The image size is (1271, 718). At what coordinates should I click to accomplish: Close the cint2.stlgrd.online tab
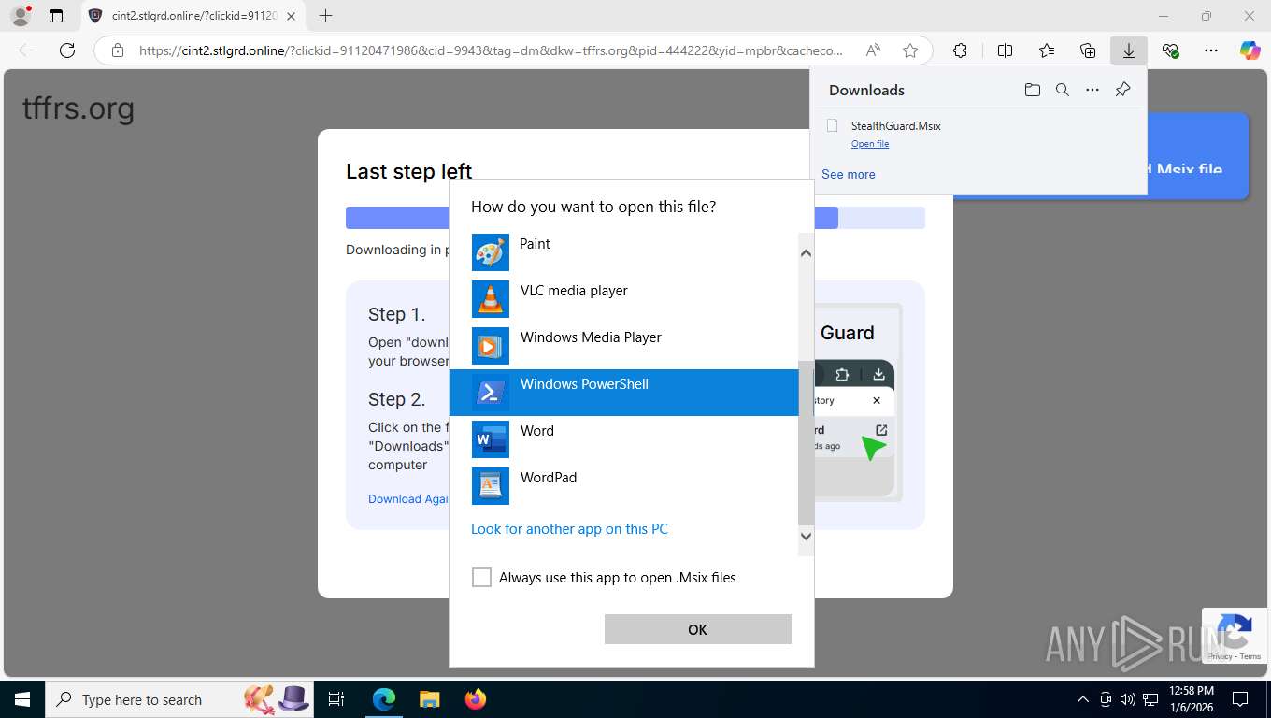(291, 16)
